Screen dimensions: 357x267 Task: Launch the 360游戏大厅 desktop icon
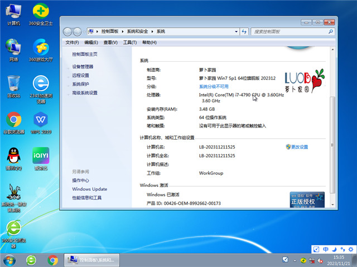tap(41, 51)
